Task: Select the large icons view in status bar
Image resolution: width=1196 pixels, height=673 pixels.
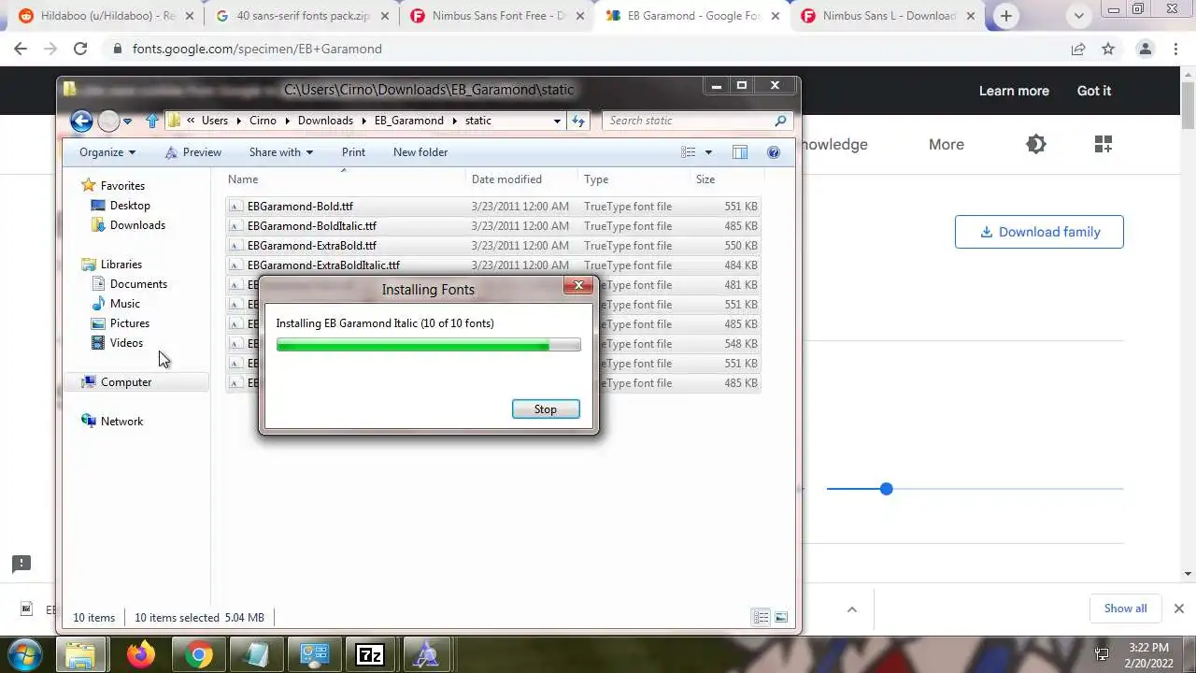Action: [781, 617]
